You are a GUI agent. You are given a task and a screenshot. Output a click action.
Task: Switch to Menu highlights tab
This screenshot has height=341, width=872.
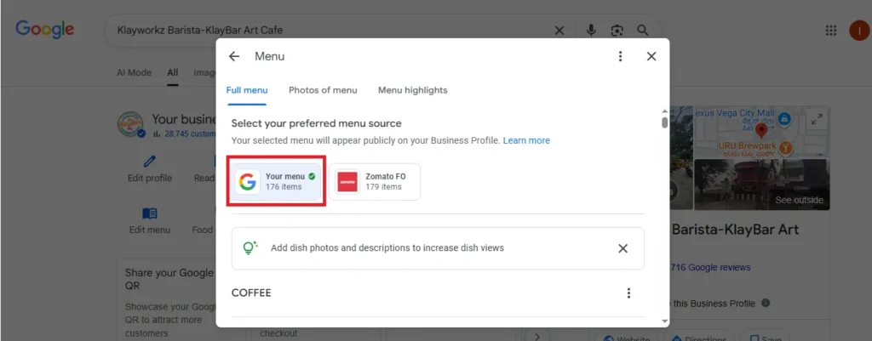tap(412, 90)
